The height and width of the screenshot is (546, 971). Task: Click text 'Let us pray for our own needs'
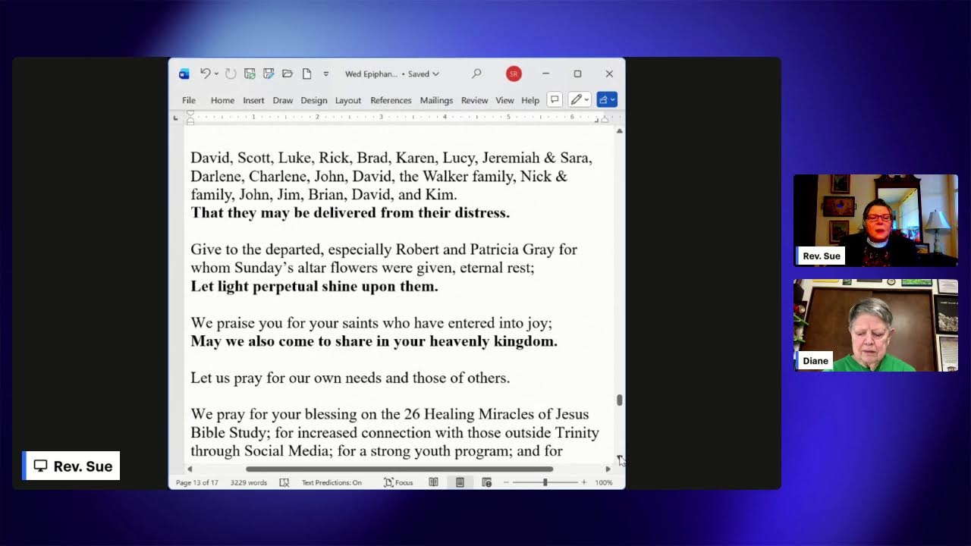coord(350,378)
